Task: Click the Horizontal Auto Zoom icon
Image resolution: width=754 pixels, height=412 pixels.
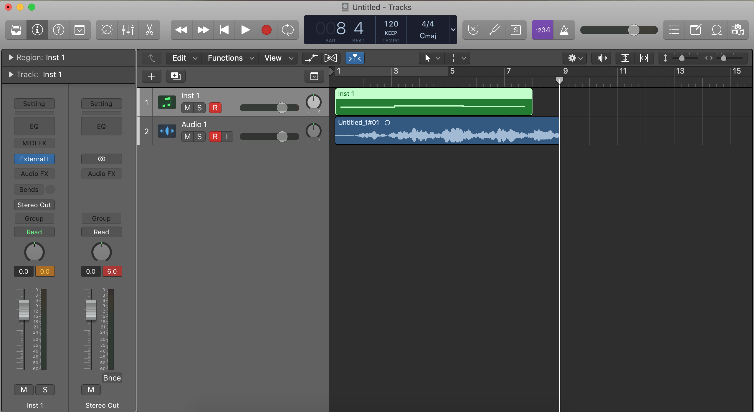Action: pos(644,58)
